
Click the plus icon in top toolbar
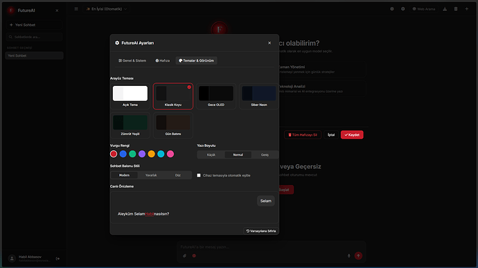click(467, 9)
